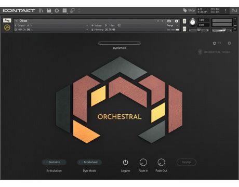Click the Max voices value 32
239x187 pixels.
pos(119,25)
